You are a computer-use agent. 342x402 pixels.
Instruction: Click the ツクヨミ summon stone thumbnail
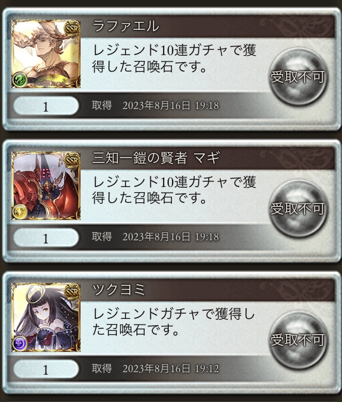tap(46, 317)
